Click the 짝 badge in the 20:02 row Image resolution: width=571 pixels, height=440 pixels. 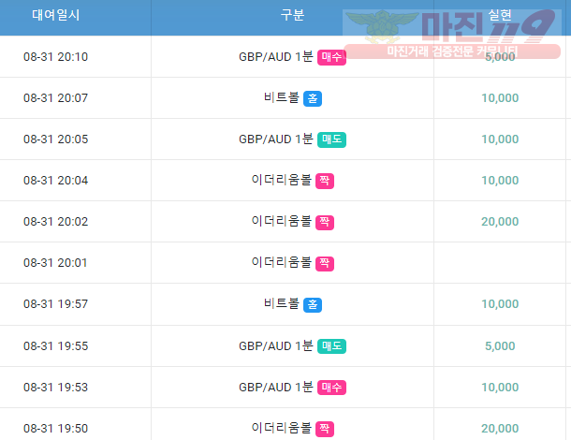[325, 222]
